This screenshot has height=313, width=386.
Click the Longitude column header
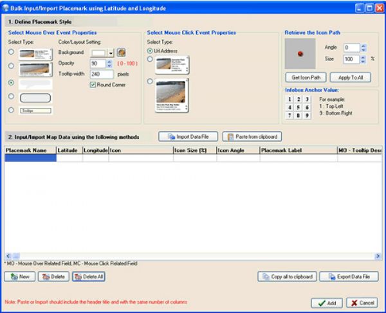pyautogui.click(x=95, y=150)
